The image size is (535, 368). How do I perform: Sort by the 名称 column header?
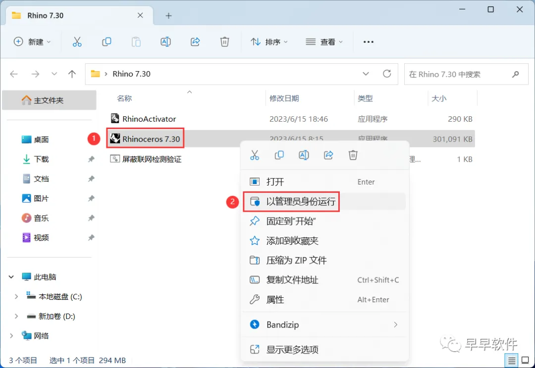pyautogui.click(x=124, y=98)
